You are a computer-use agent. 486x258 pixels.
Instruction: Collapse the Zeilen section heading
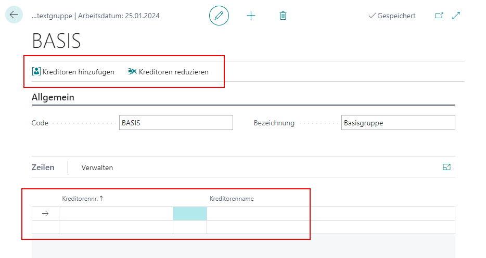(x=43, y=167)
